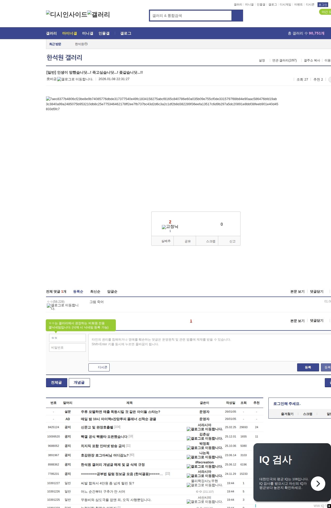This screenshot has width=331, height=508.
Task: Click 로그인해 주세요. in the side box
Action: [287, 404]
